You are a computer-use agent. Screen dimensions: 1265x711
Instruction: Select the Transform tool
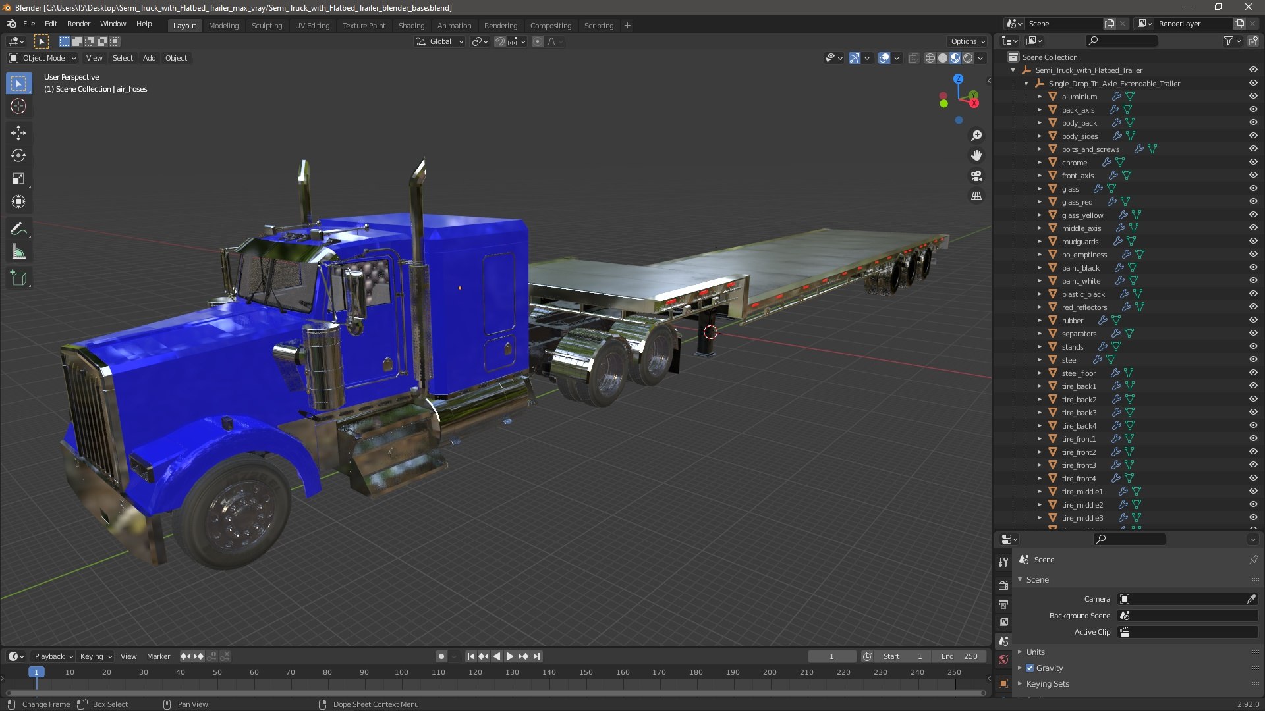tap(18, 202)
